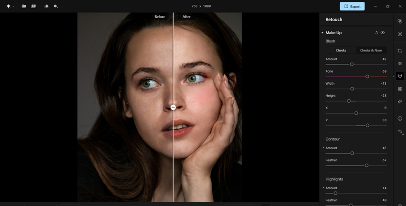Screen dimensions: 406x206
Task: Expand the dropdown arrow beside the star logo
Action: point(13,6)
